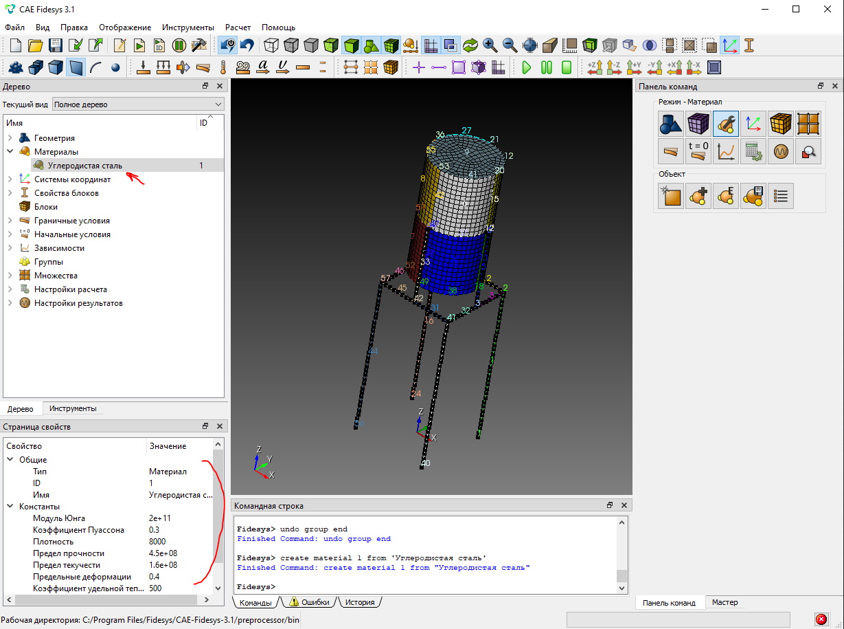Set view direction to -X
The image size is (844, 629).
coord(694,67)
